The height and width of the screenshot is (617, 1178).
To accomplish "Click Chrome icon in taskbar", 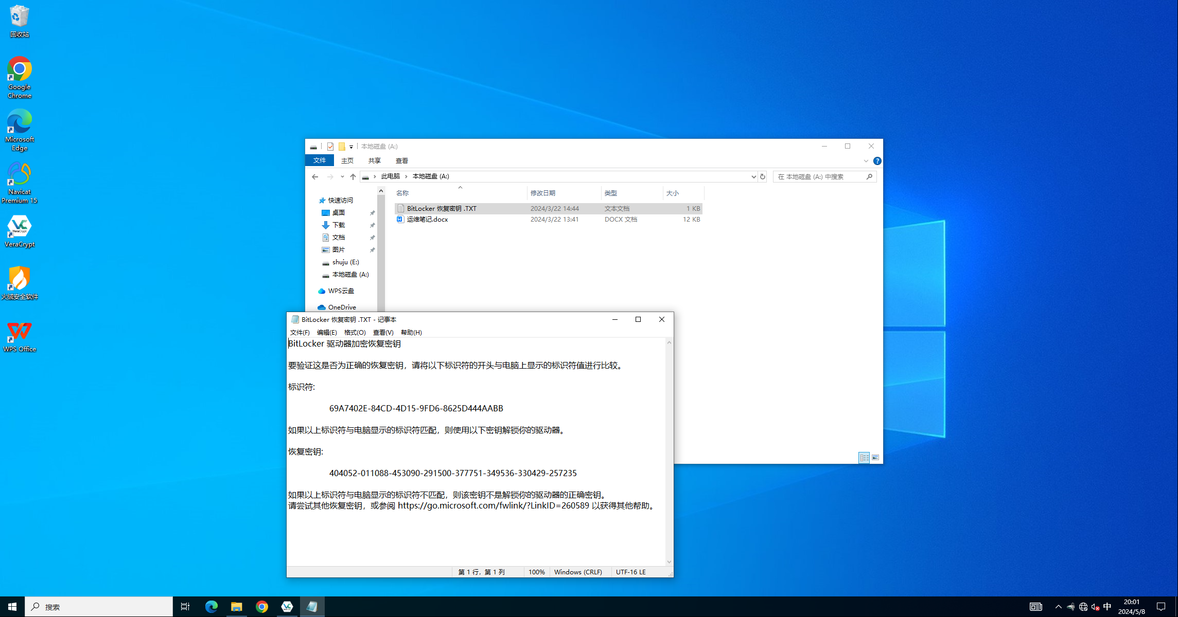I will [x=262, y=607].
